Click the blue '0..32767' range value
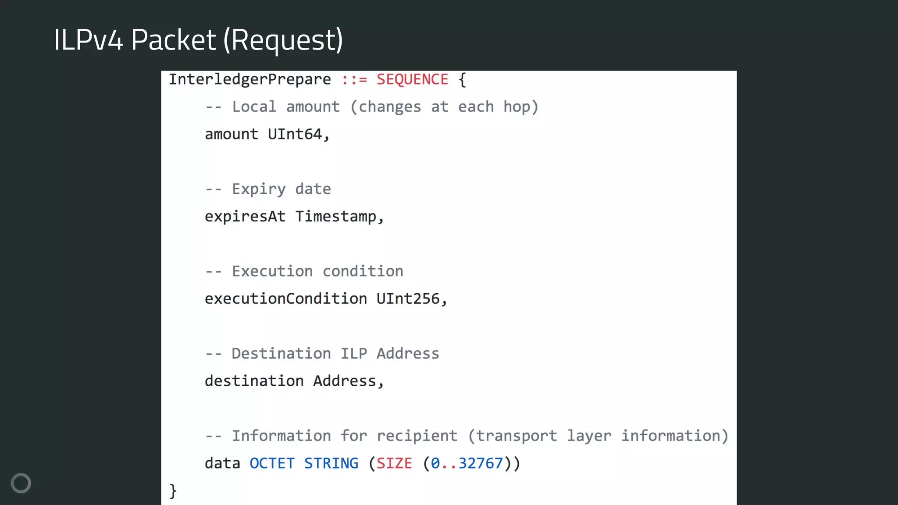Viewport: 898px width, 505px height. pyautogui.click(x=467, y=463)
